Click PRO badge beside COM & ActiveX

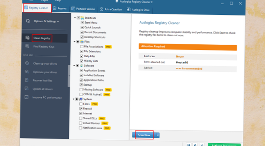(x=107, y=95)
